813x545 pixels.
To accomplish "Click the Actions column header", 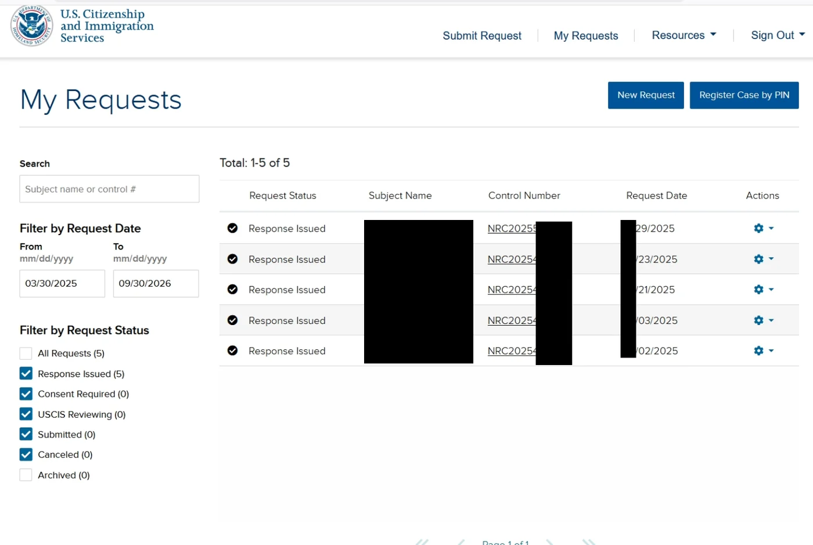I will (x=762, y=196).
